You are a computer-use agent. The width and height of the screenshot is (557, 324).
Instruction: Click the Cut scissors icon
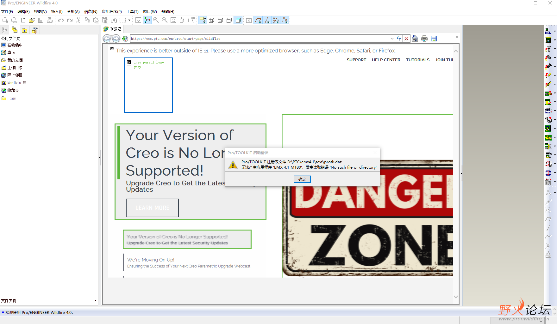(78, 20)
